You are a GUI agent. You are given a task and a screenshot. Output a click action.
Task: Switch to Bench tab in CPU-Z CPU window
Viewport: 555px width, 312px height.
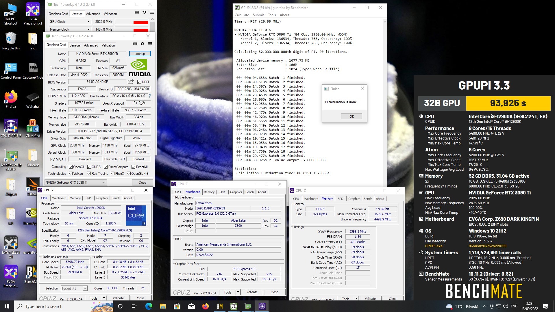[116, 198]
